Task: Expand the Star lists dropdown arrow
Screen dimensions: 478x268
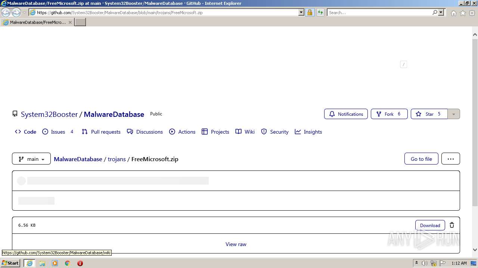Action: click(x=454, y=114)
